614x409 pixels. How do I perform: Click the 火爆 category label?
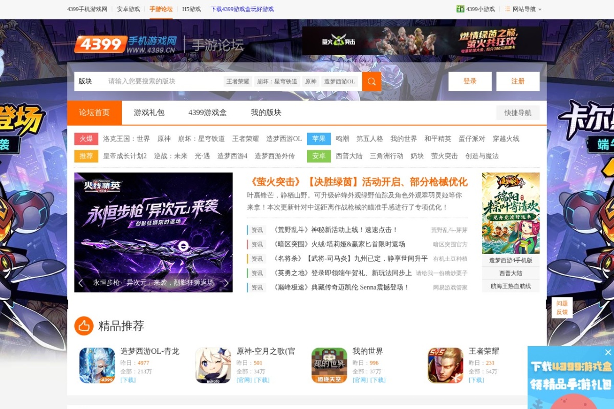86,139
